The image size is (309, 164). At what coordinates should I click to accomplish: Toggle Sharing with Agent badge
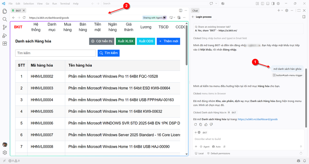pyautogui.click(x=154, y=17)
